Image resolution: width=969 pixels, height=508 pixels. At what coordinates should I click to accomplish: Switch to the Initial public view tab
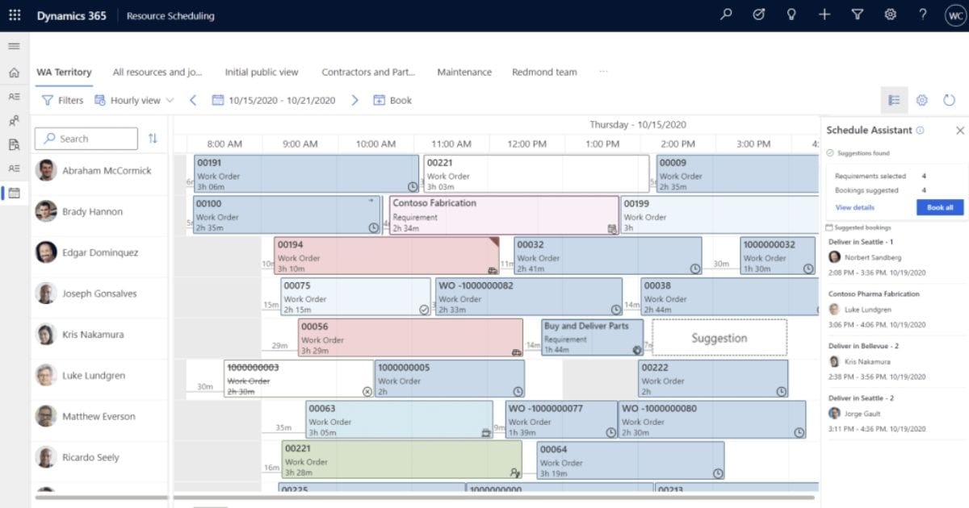click(262, 72)
